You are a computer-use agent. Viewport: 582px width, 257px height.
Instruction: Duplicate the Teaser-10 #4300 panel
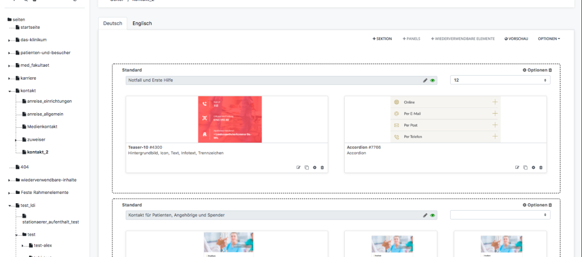(x=307, y=168)
